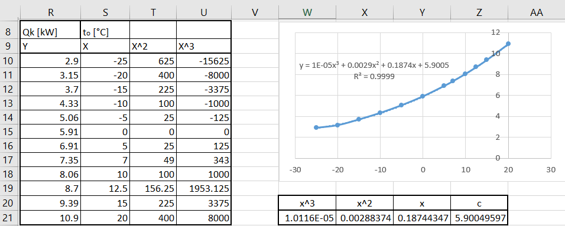Image resolution: width=565 pixels, height=226 pixels.
Task: Select cell with value 12.5
Action: click(x=105, y=189)
